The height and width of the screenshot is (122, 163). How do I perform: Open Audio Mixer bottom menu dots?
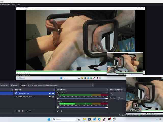[x=61, y=111]
